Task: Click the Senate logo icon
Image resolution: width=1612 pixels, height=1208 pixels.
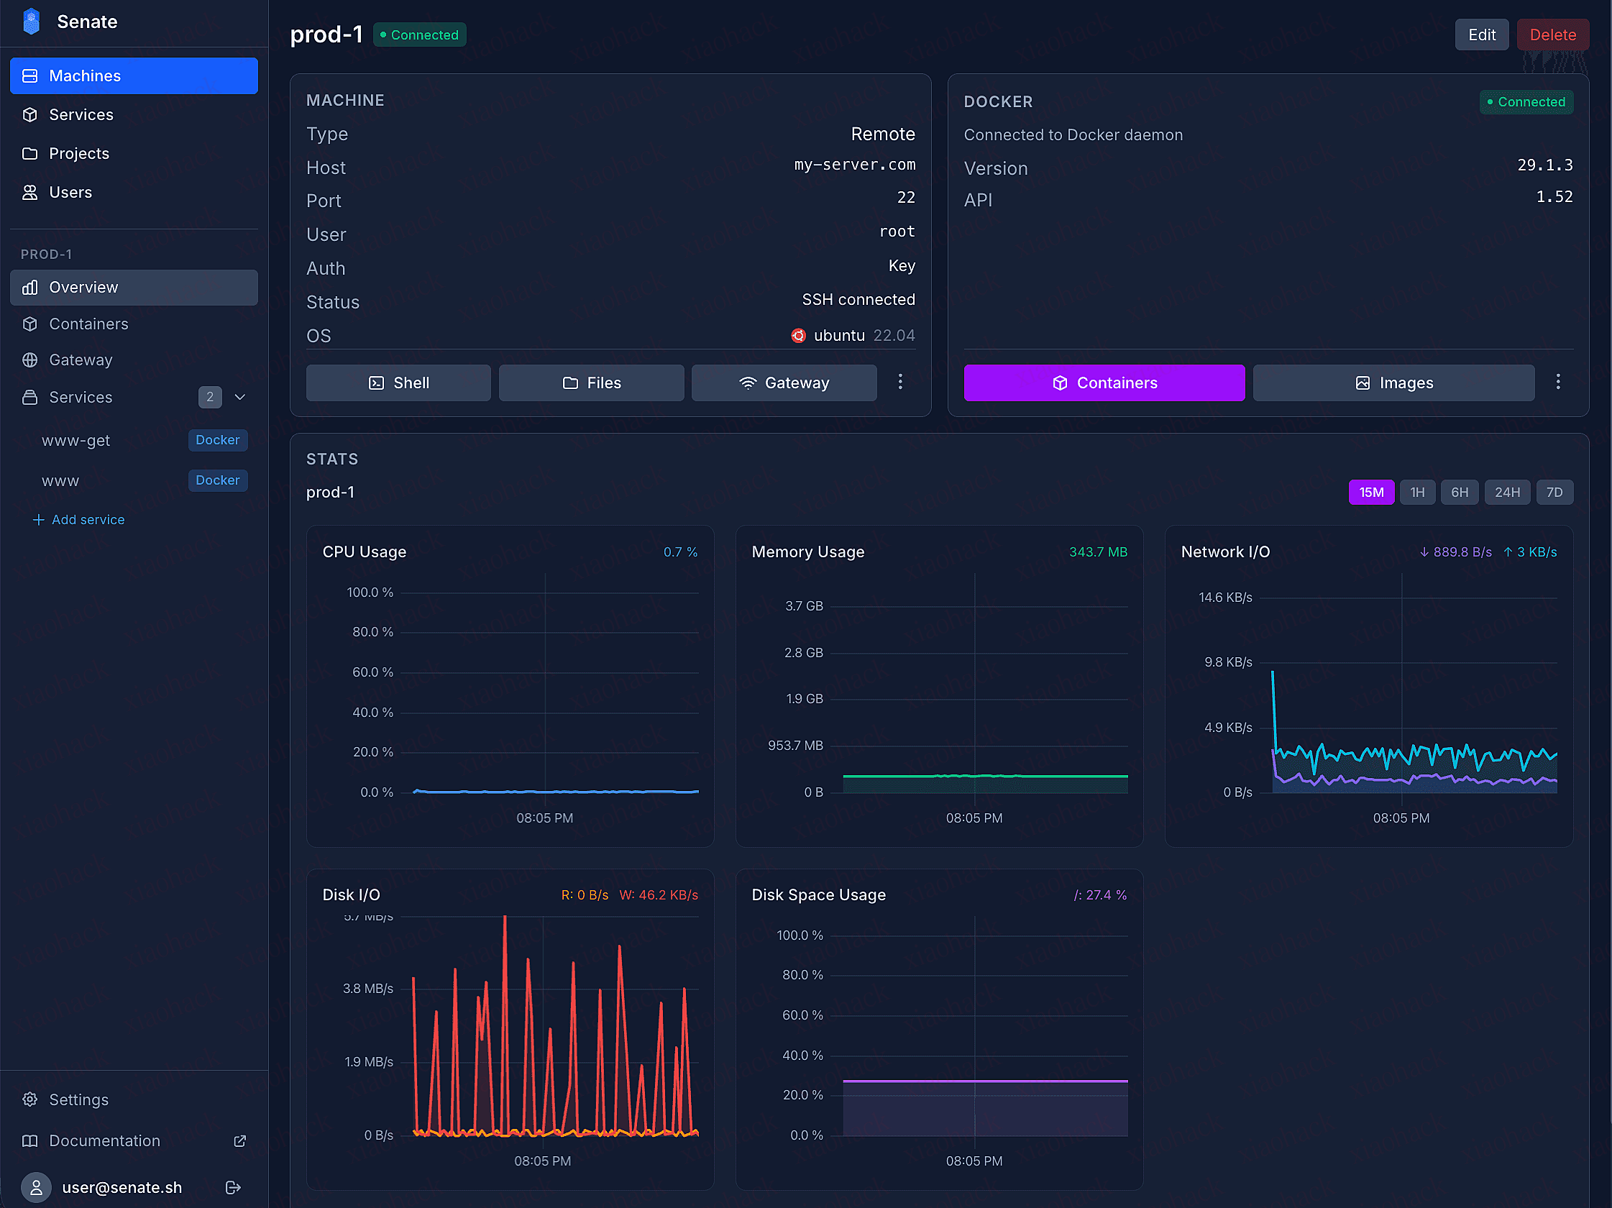Action: 31,21
